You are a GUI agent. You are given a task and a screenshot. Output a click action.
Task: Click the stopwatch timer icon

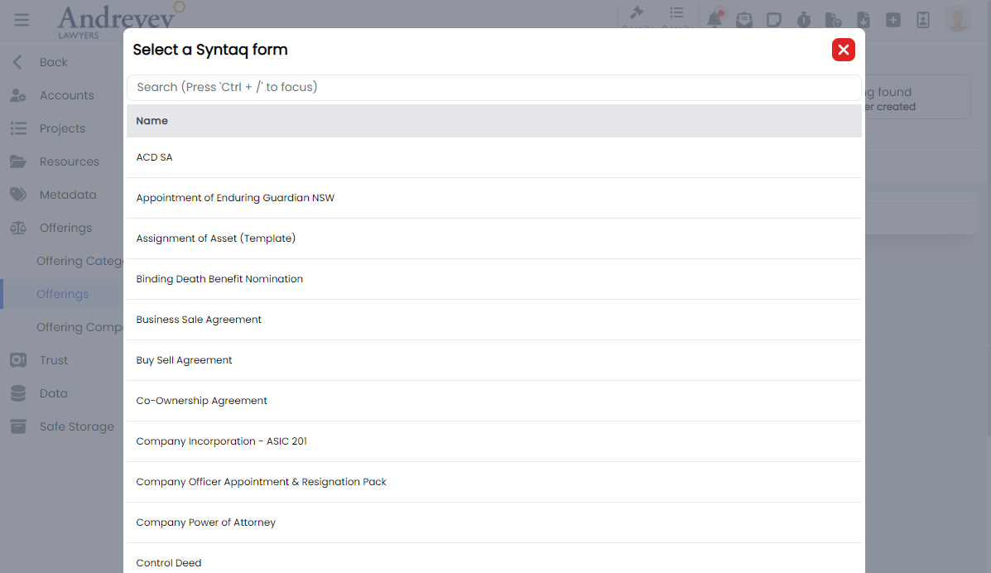coord(804,20)
